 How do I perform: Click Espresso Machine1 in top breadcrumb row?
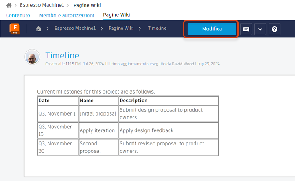click(41, 5)
